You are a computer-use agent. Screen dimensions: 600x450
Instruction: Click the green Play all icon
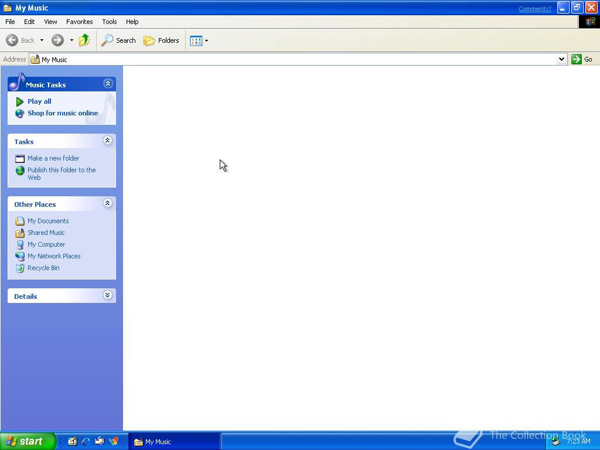pos(19,102)
